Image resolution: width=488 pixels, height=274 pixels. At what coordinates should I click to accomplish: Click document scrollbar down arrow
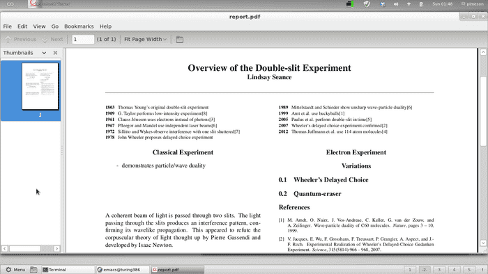483,243
